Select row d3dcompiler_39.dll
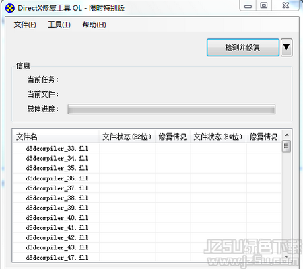 (x=147, y=208)
